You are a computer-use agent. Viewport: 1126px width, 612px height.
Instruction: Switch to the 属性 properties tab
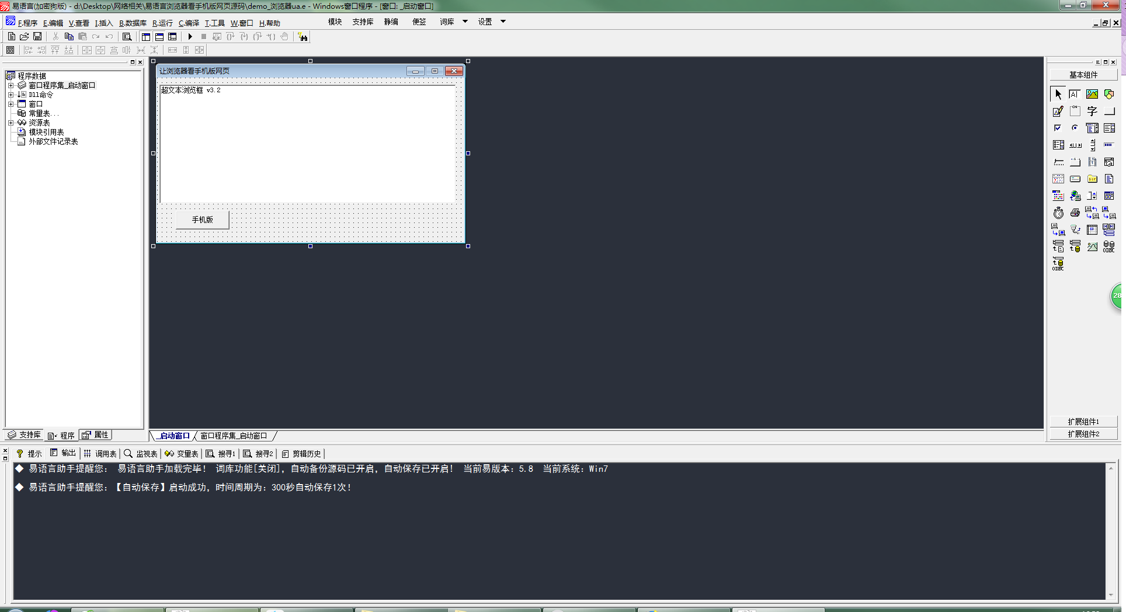[95, 435]
